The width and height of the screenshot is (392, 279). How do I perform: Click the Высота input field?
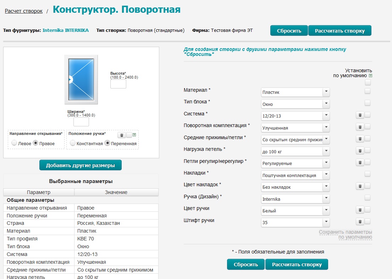118,84
